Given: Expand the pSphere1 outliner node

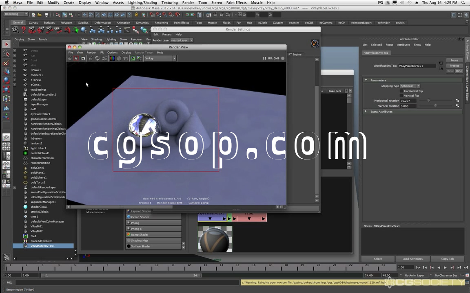Looking at the screenshot, I should [x=14, y=75].
